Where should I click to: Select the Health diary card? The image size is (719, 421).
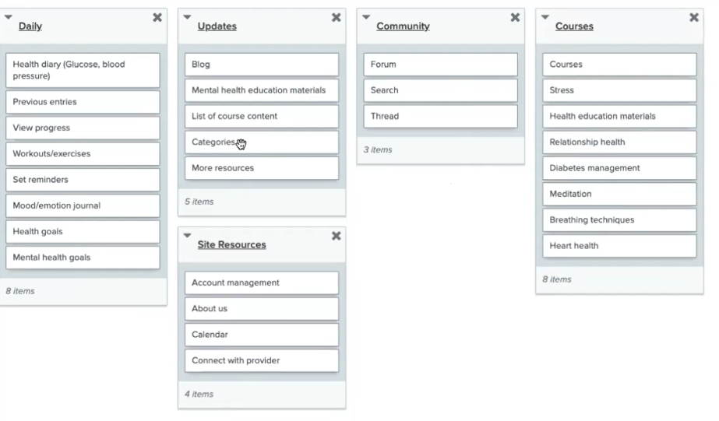point(83,70)
